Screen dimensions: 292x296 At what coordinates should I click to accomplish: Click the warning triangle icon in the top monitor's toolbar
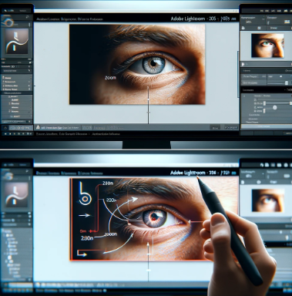[38, 127]
